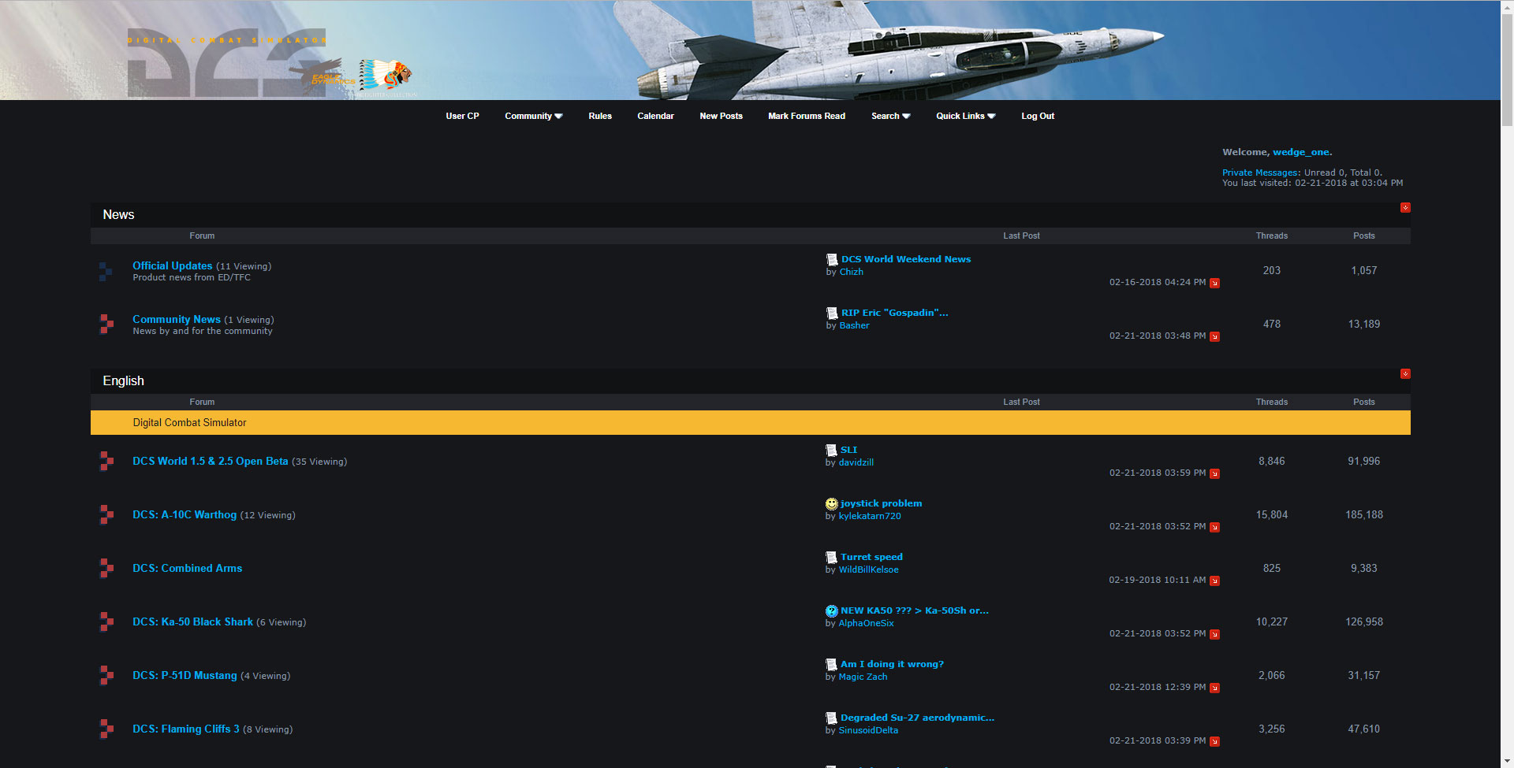The width and height of the screenshot is (1514, 768).
Task: Open the Official Updates forum
Action: pos(173,265)
